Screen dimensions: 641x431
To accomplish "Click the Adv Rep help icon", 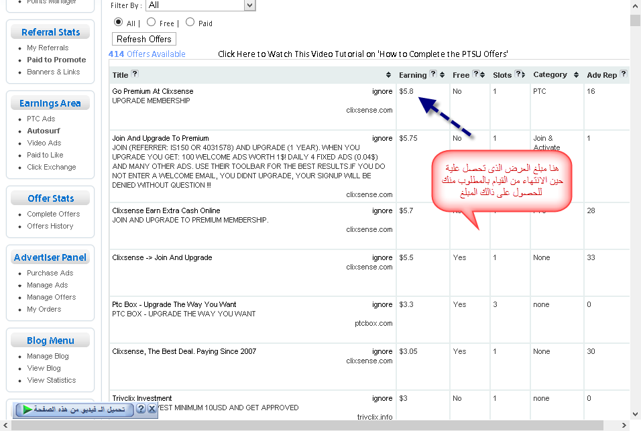I will pos(623,74).
